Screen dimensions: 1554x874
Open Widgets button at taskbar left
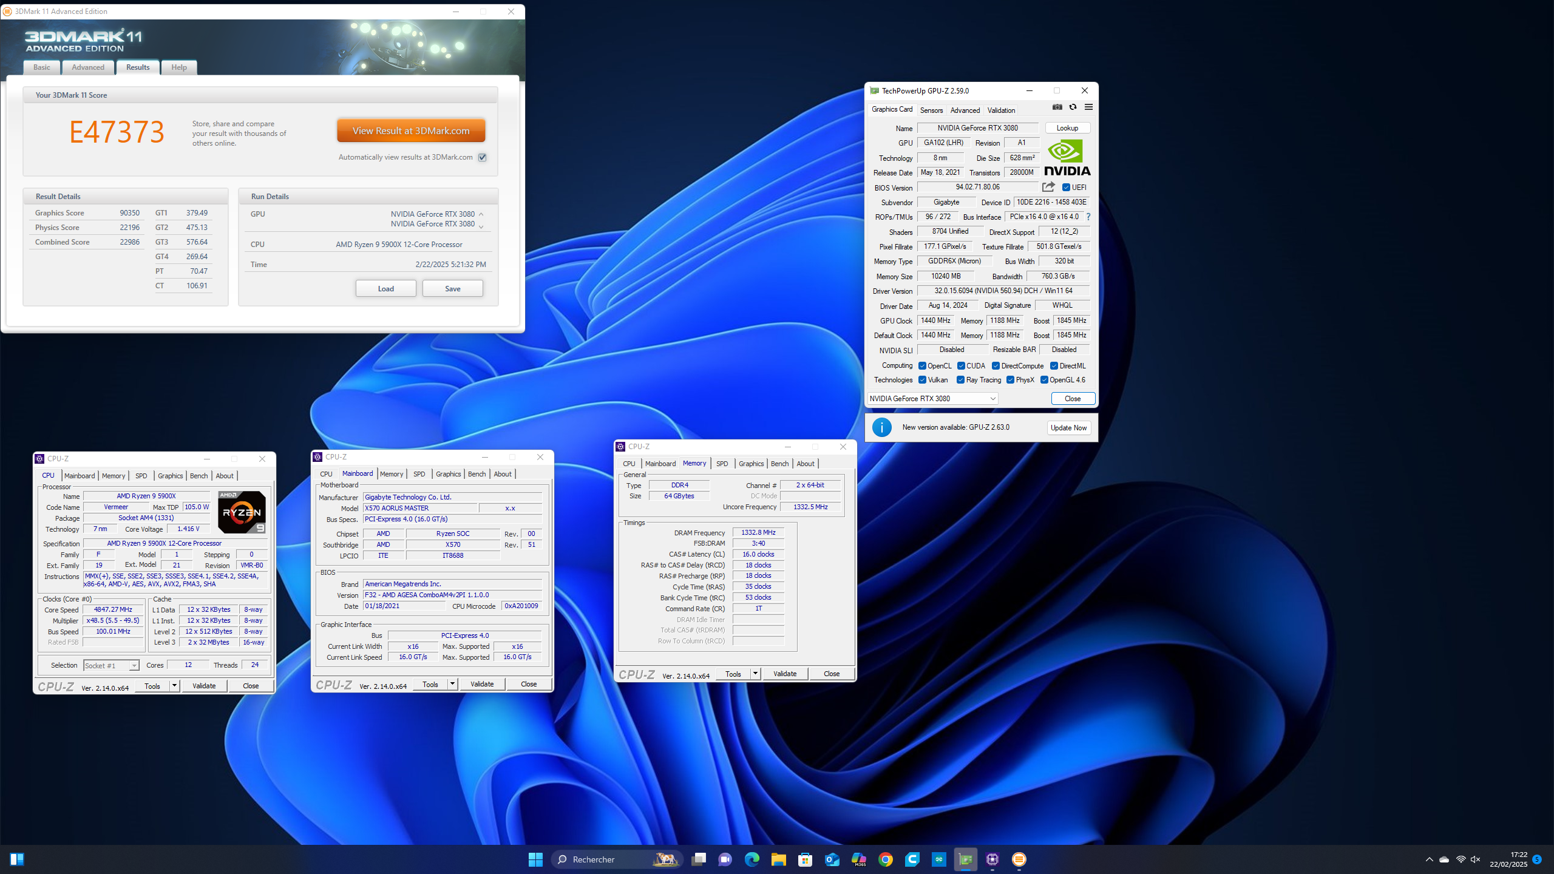point(17,859)
